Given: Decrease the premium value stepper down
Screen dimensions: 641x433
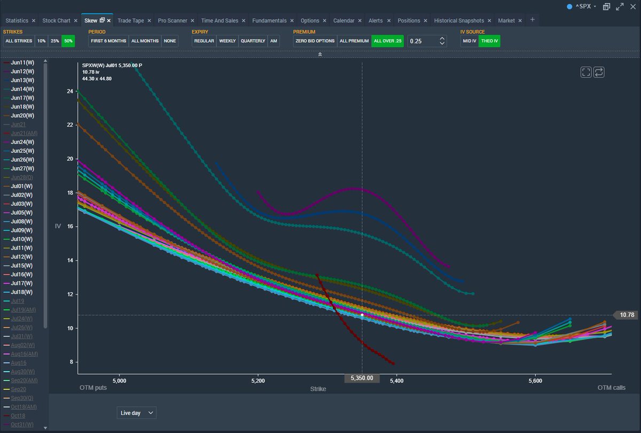Looking at the screenshot, I should [442, 43].
